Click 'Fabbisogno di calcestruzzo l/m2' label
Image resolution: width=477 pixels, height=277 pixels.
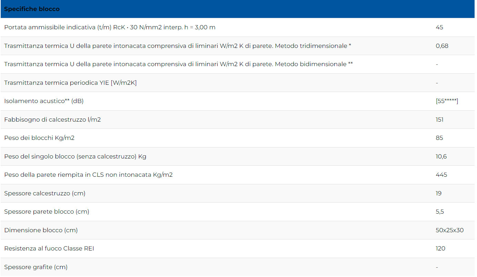point(52,120)
